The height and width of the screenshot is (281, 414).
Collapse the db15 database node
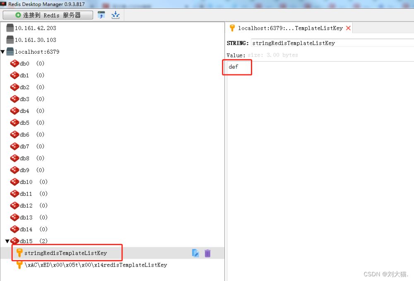pyautogui.click(x=7, y=241)
